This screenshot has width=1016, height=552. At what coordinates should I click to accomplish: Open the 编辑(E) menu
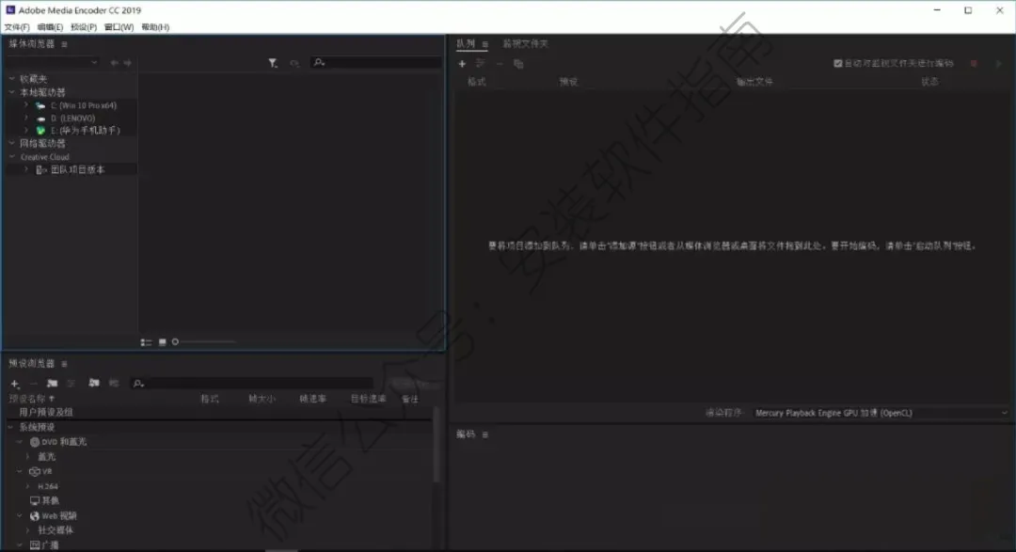[x=50, y=27]
